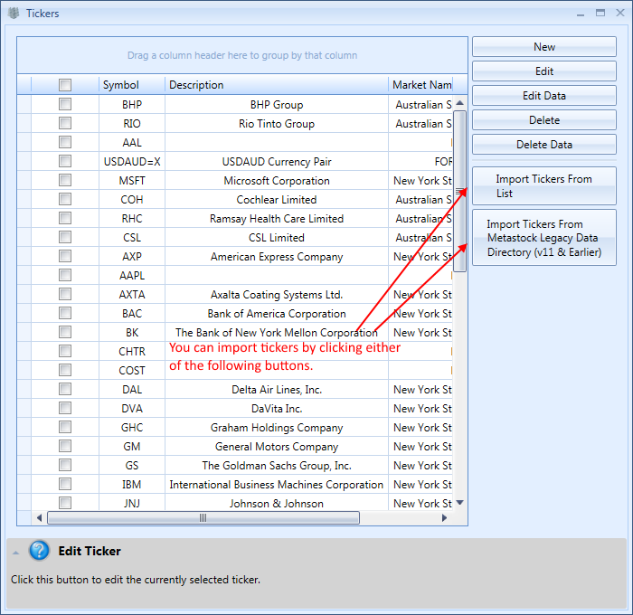Click the Delete Data button

click(544, 145)
